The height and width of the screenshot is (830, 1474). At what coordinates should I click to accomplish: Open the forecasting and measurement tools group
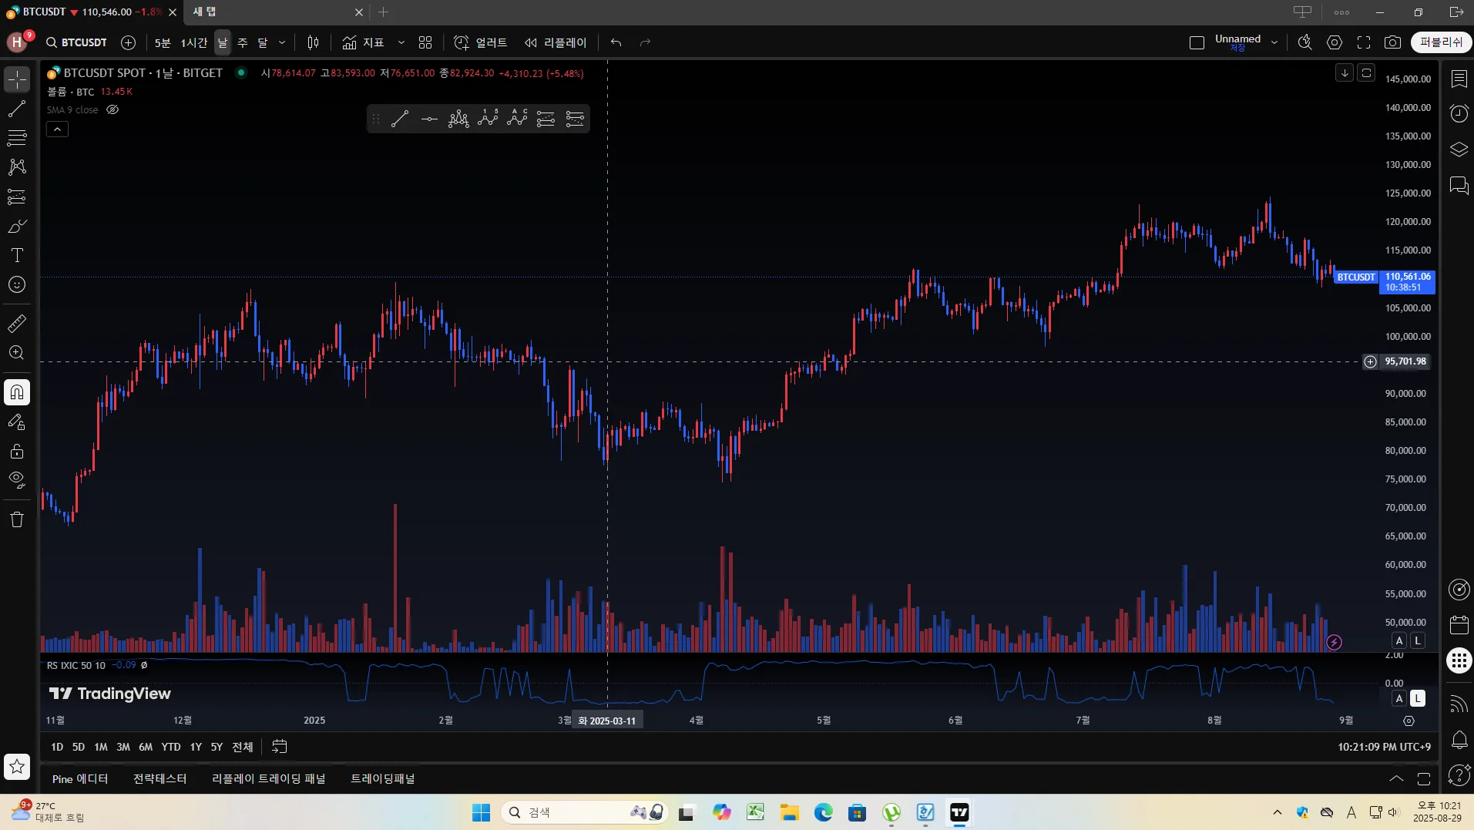click(17, 197)
